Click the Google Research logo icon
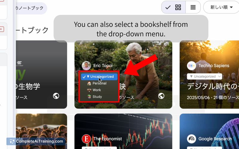This screenshot has width=239, height=149. pyautogui.click(x=191, y=139)
